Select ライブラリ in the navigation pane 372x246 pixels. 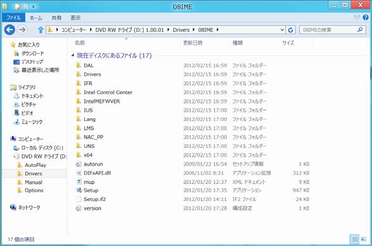click(27, 87)
